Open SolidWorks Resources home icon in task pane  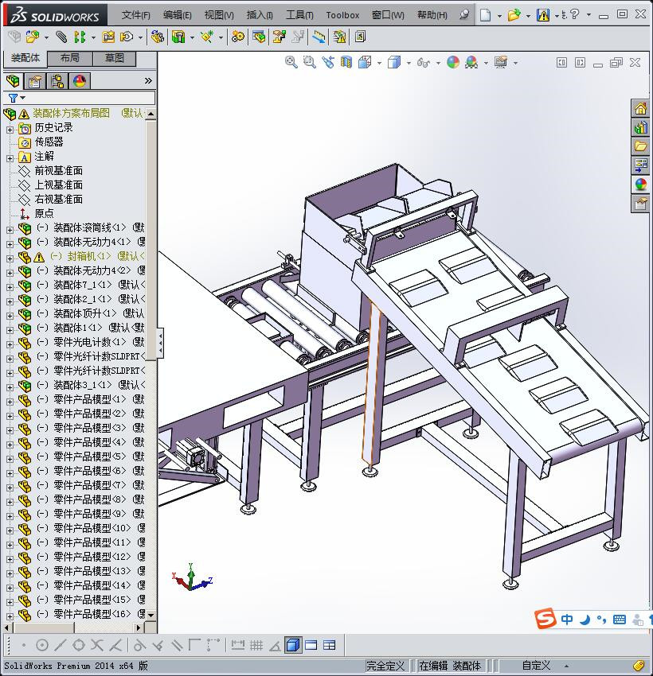[x=640, y=108]
